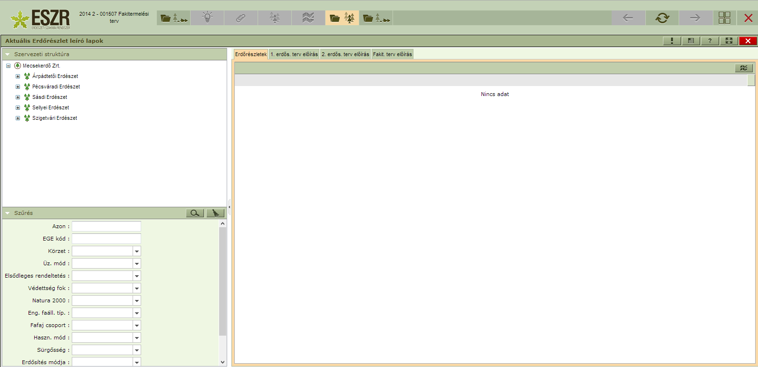Click the folder-trees-arrow icon beside the lightbulb
The height and width of the screenshot is (367, 758).
tap(174, 18)
